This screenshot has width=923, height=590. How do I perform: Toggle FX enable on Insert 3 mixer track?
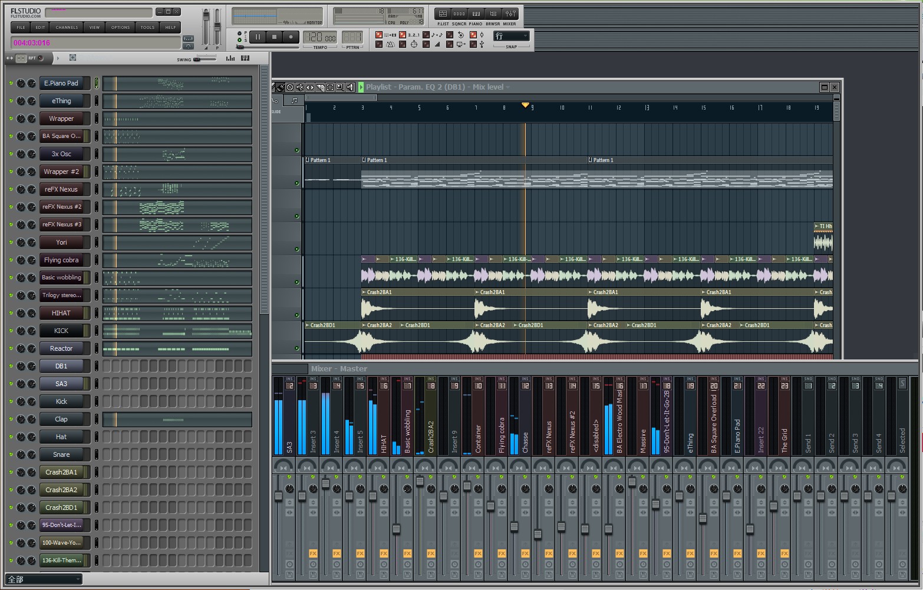(313, 553)
